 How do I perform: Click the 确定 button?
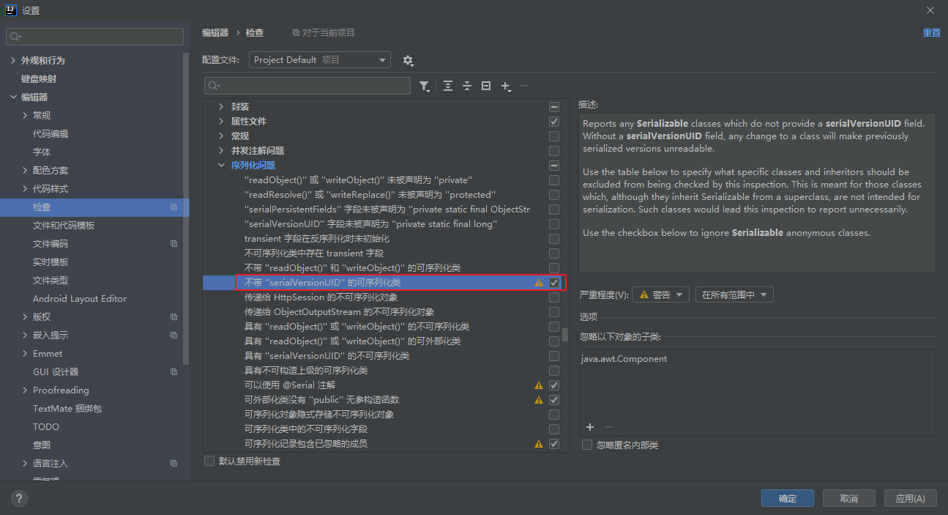click(x=787, y=498)
